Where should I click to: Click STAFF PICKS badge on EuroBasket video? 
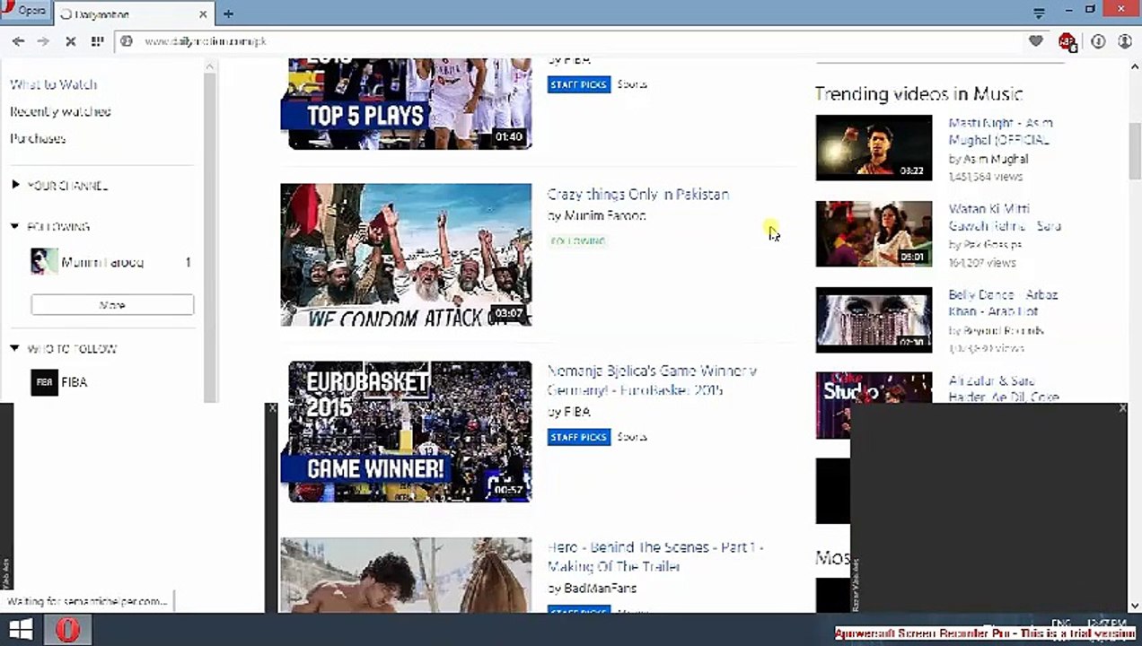pos(579,437)
